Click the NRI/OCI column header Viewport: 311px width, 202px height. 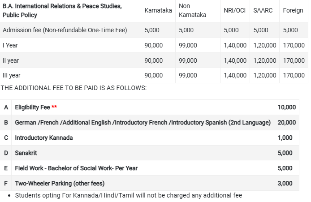235,10
